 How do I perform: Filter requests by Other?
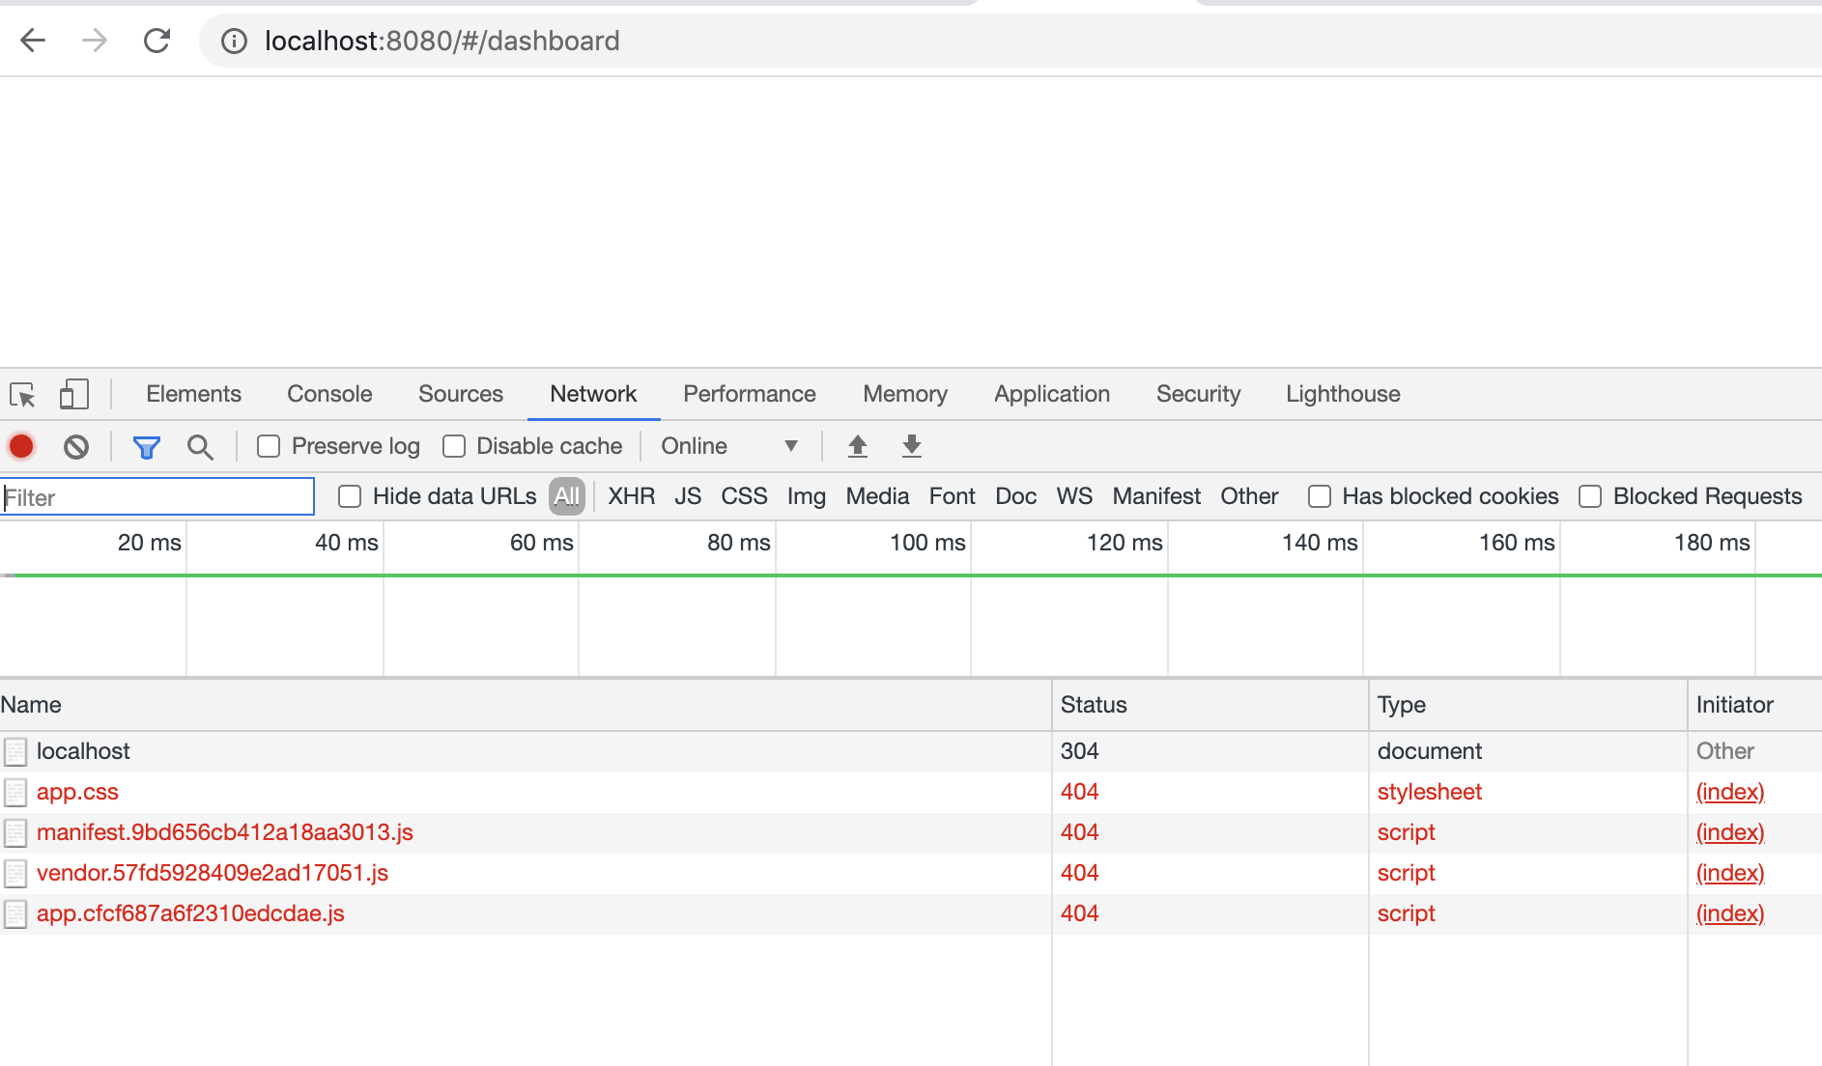(x=1249, y=496)
